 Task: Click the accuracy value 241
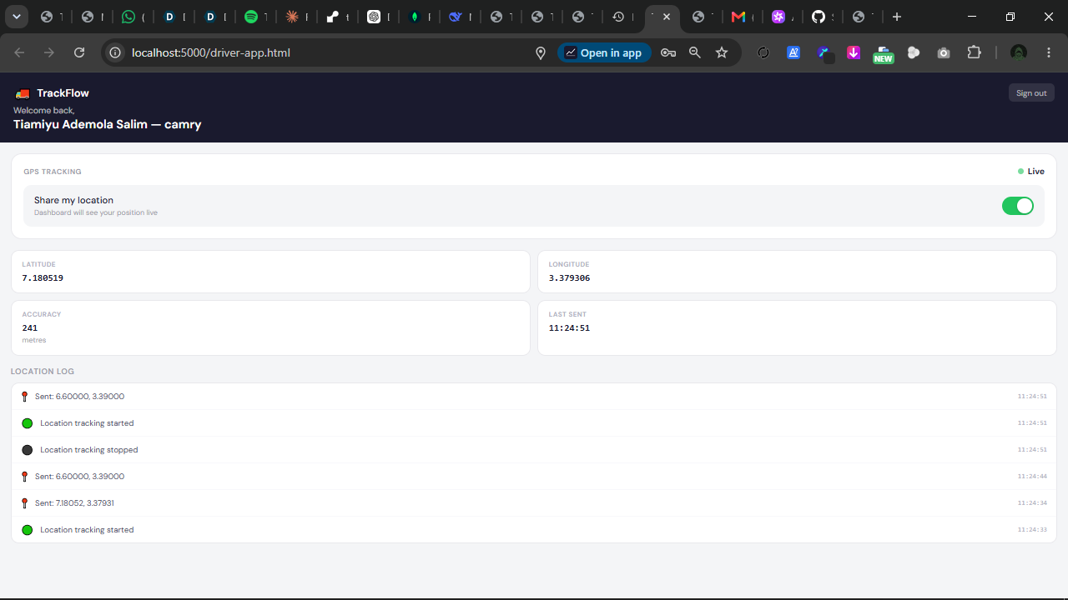[x=30, y=328]
